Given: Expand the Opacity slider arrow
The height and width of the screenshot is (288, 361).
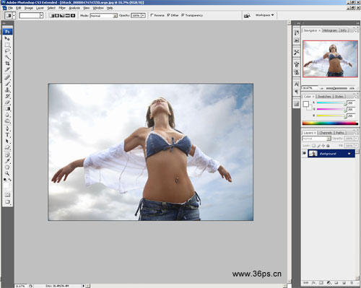Looking at the screenshot, I should pos(143,15).
